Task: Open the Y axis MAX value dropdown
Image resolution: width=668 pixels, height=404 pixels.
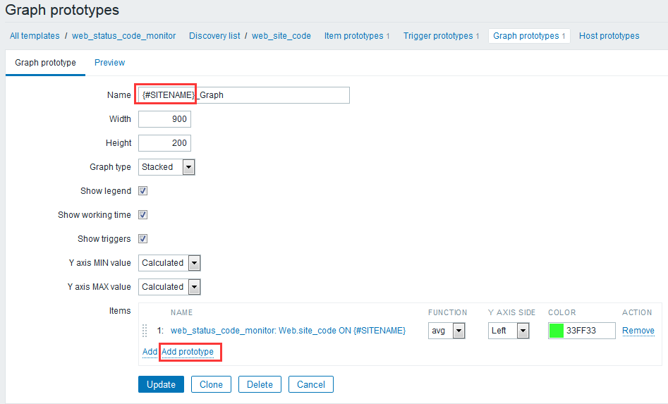Action: click(x=169, y=286)
